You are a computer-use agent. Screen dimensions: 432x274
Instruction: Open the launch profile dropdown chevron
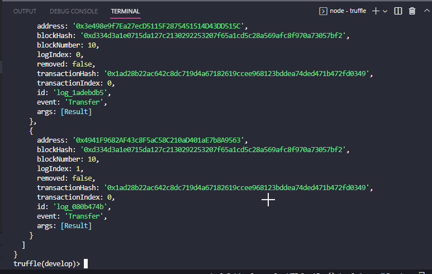385,11
